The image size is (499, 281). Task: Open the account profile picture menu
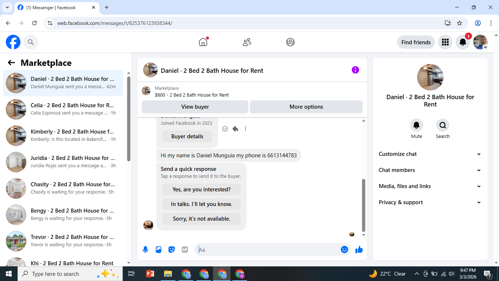[x=480, y=42]
